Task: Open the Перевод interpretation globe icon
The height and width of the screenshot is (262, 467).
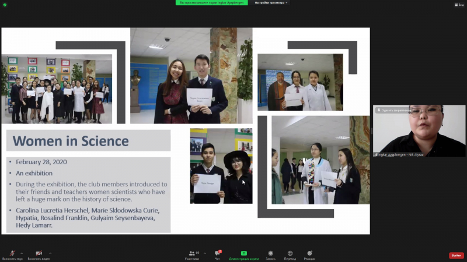Action: [290, 254]
